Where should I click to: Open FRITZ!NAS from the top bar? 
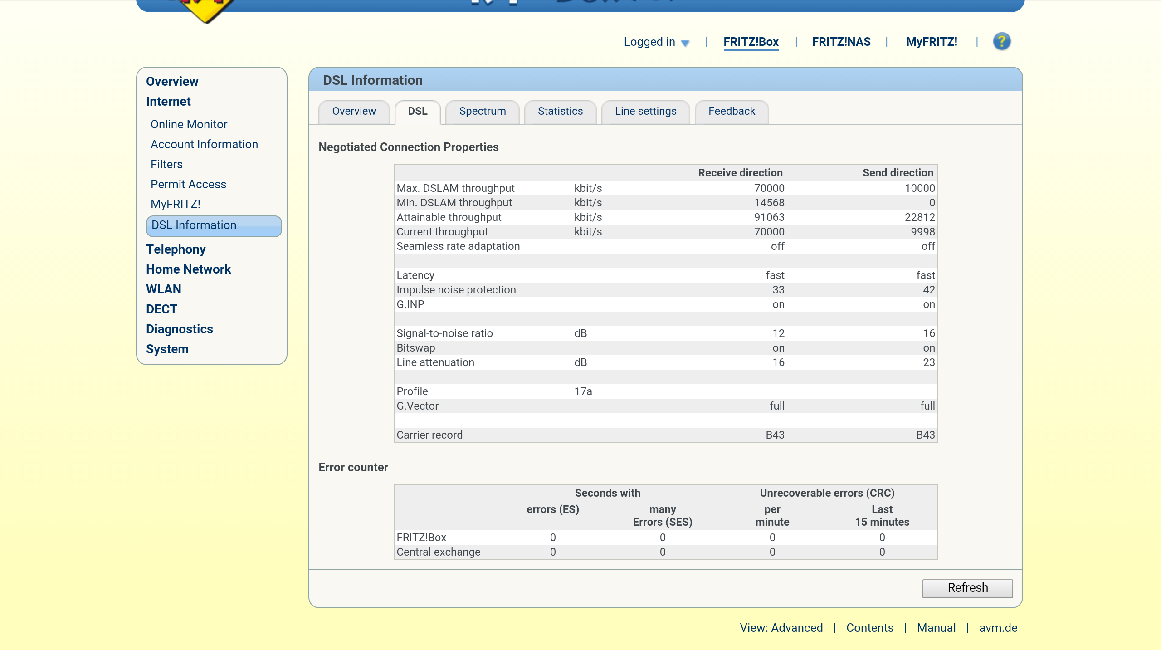841,42
